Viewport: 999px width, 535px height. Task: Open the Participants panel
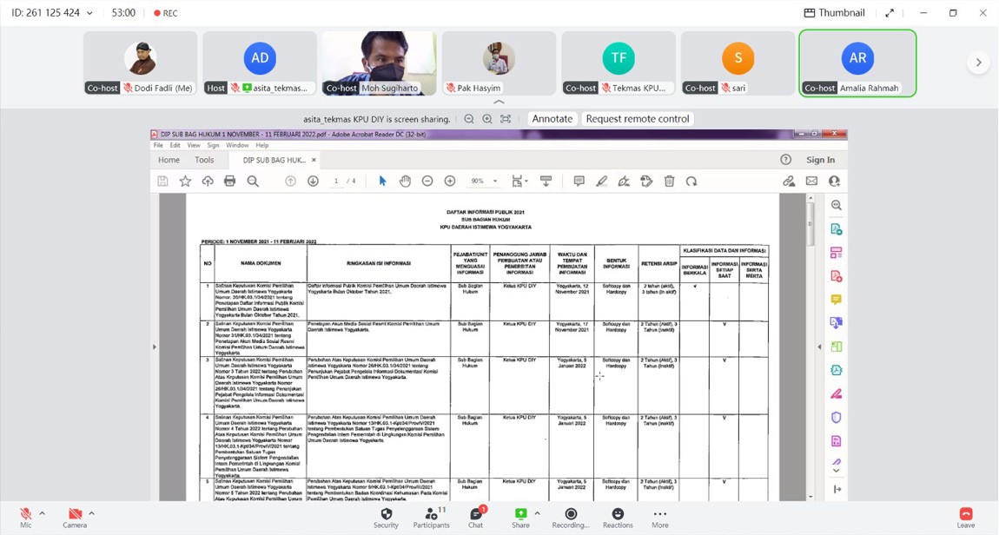point(431,514)
